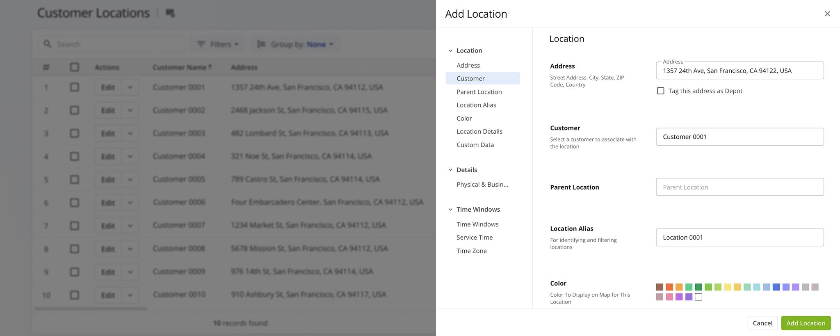The image size is (840, 336).
Task: Pick the royal blue color swatch
Action: tap(776, 287)
